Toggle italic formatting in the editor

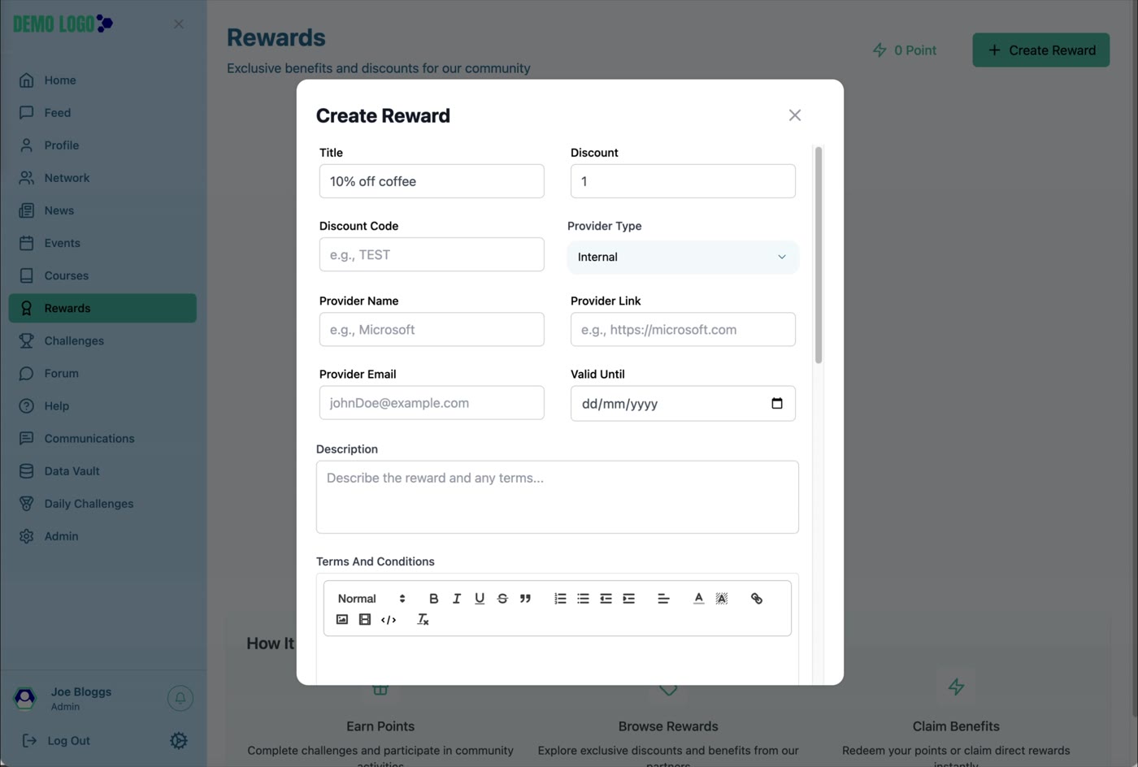pyautogui.click(x=456, y=598)
